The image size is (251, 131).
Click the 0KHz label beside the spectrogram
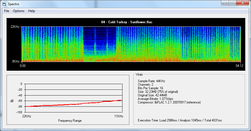coord(16,61)
